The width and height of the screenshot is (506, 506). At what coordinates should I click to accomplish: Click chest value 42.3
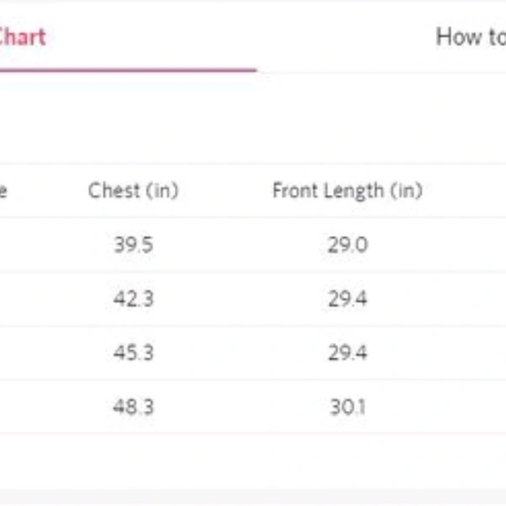133,299
